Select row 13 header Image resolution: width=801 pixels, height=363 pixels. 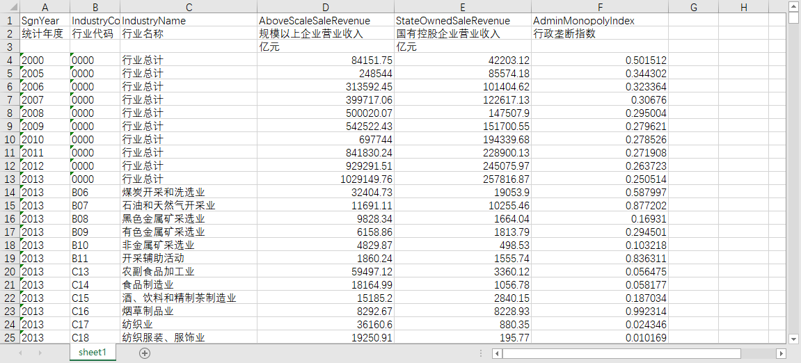click(10, 179)
